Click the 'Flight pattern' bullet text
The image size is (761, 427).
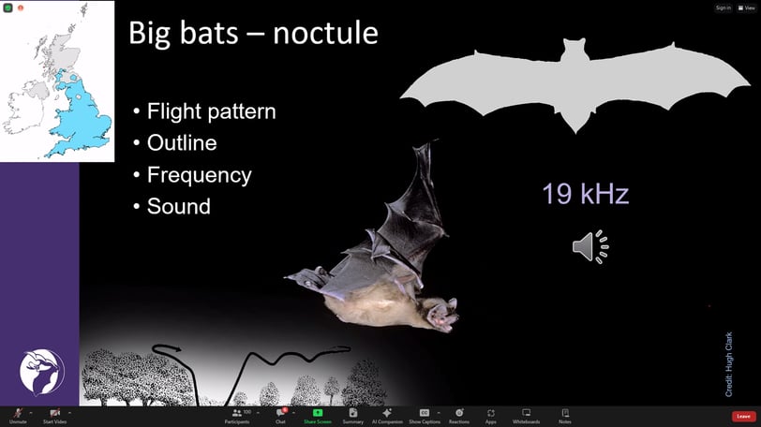pos(211,111)
